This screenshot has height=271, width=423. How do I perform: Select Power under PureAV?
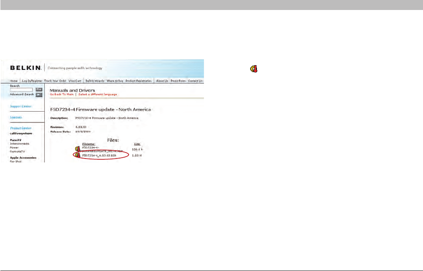click(14, 148)
